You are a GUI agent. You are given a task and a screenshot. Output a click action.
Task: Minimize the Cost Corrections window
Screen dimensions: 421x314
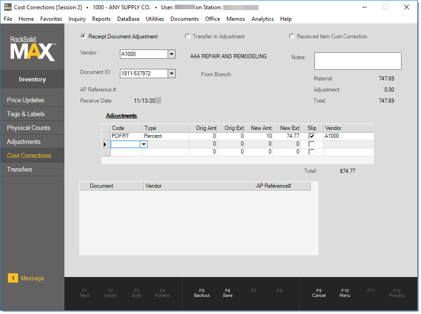364,7
